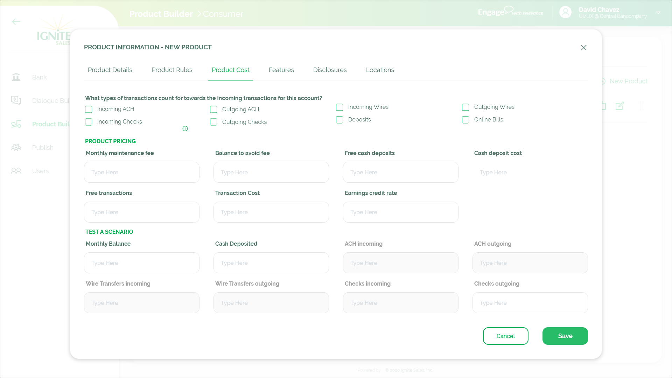Open the Disclosures tab

(x=330, y=70)
